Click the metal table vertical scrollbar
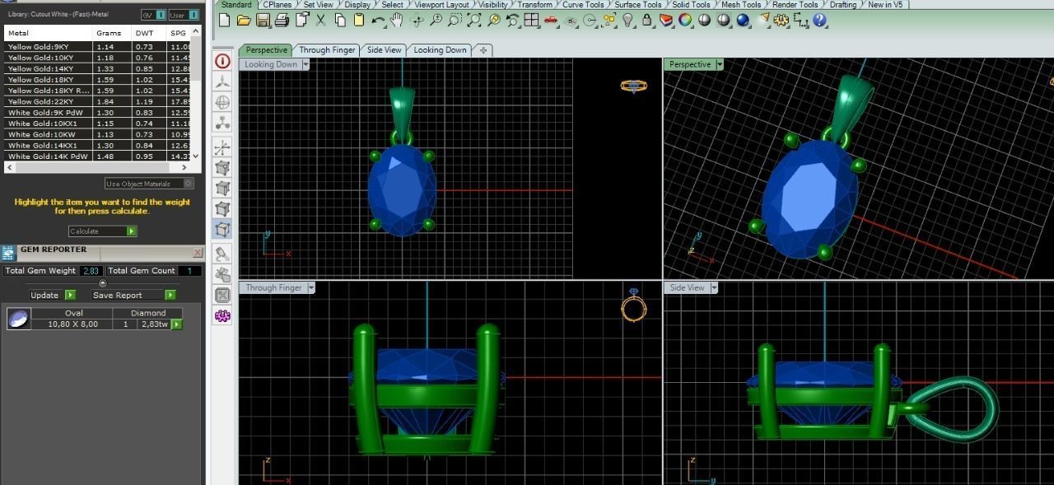This screenshot has height=485, width=1054. pos(196,92)
